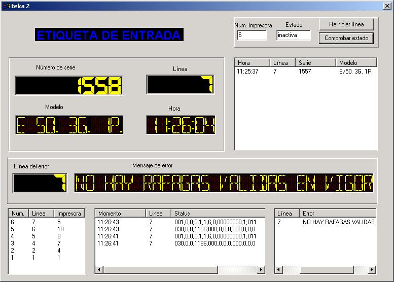Select the printer list row with Num. 6
This screenshot has height=282, width=394.
[47, 222]
